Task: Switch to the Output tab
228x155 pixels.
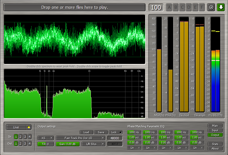Action: (215, 135)
